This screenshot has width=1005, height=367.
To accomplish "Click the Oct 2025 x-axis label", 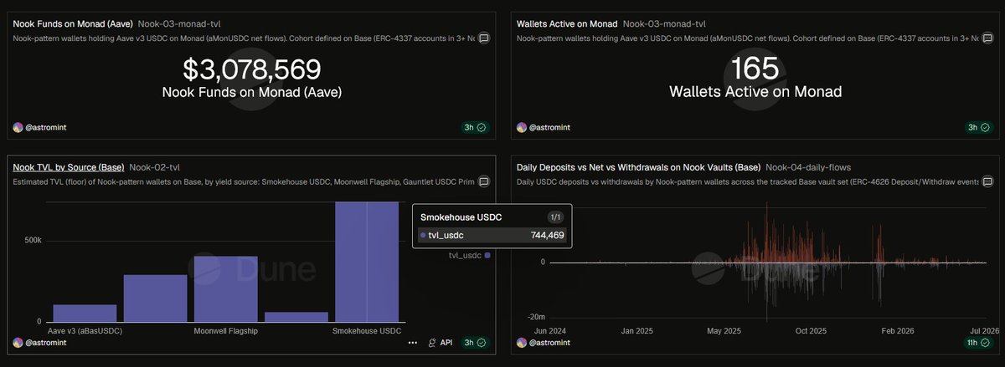I will [810, 331].
